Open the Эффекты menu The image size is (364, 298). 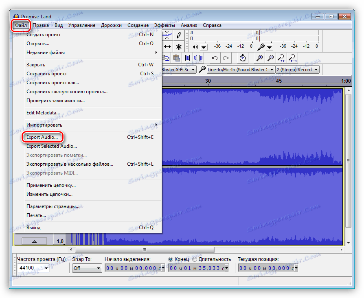(x=165, y=25)
